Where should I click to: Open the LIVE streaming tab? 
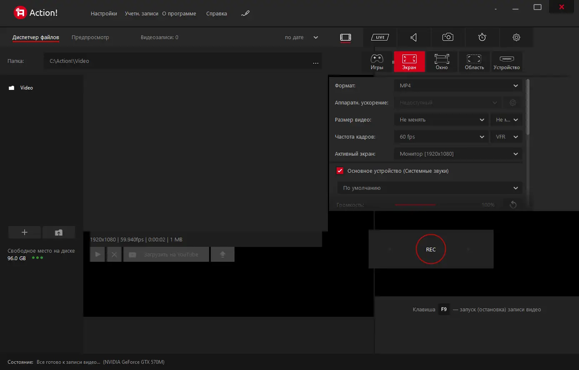click(x=380, y=37)
